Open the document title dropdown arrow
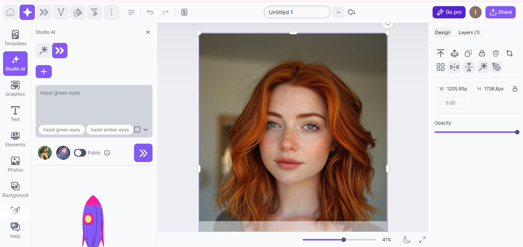Viewport: 523px width, 247px height. 338,12
